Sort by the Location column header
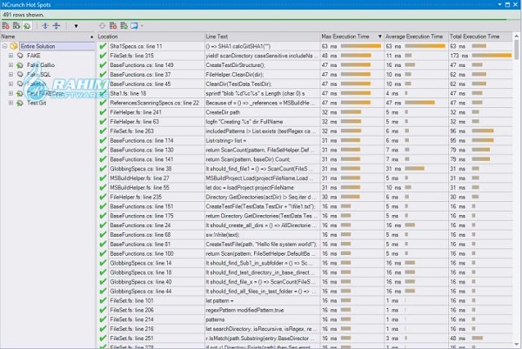The width and height of the screenshot is (522, 349). (x=151, y=37)
